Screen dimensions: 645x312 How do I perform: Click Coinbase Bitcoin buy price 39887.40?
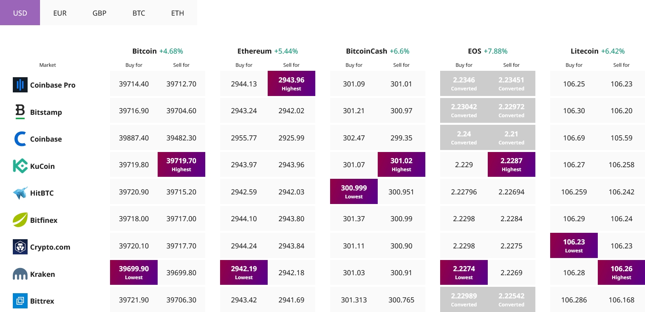coord(134,138)
